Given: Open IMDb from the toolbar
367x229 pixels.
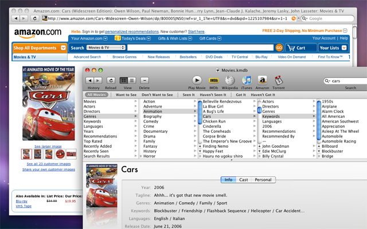Looking at the screenshot, I should click(x=213, y=80).
